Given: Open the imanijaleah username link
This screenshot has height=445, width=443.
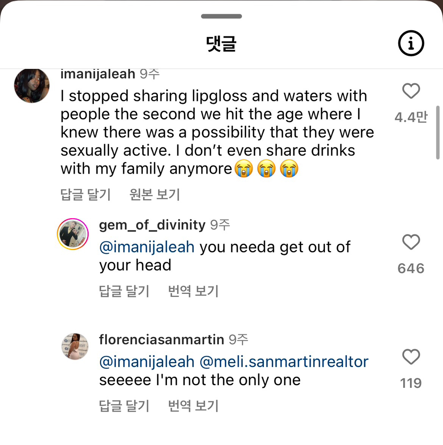Looking at the screenshot, I should tap(98, 74).
